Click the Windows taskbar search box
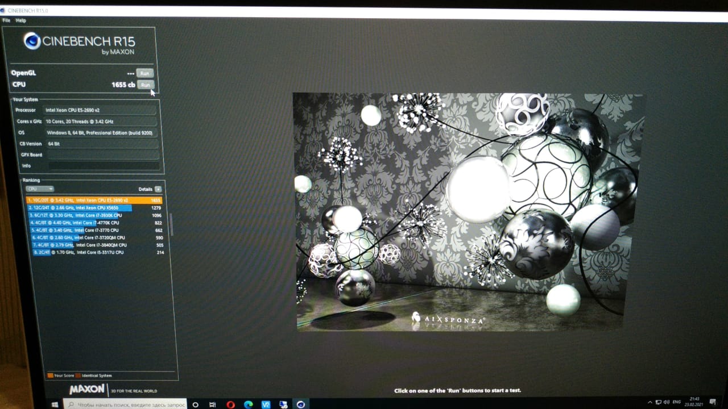This screenshot has width=728, height=409. [x=125, y=404]
